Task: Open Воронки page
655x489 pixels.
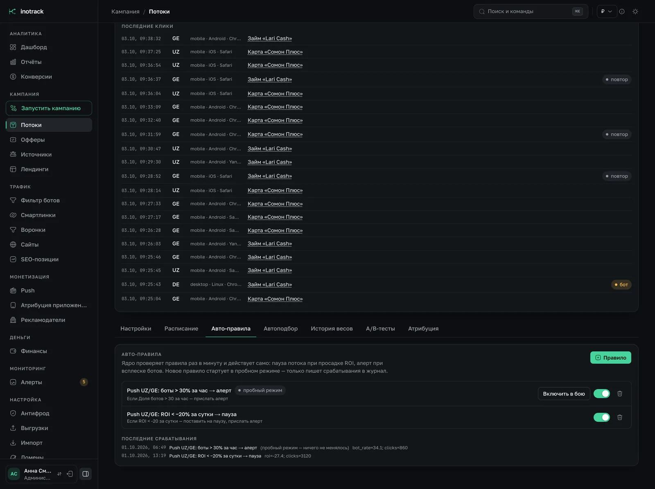Action: 49,230
